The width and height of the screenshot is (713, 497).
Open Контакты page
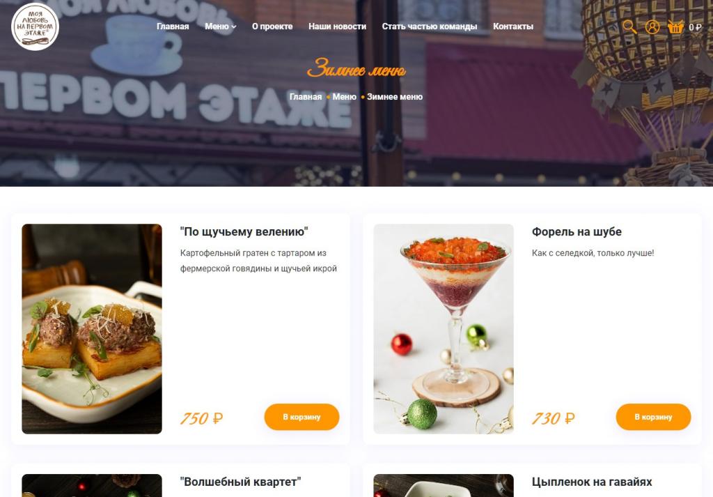tap(513, 26)
